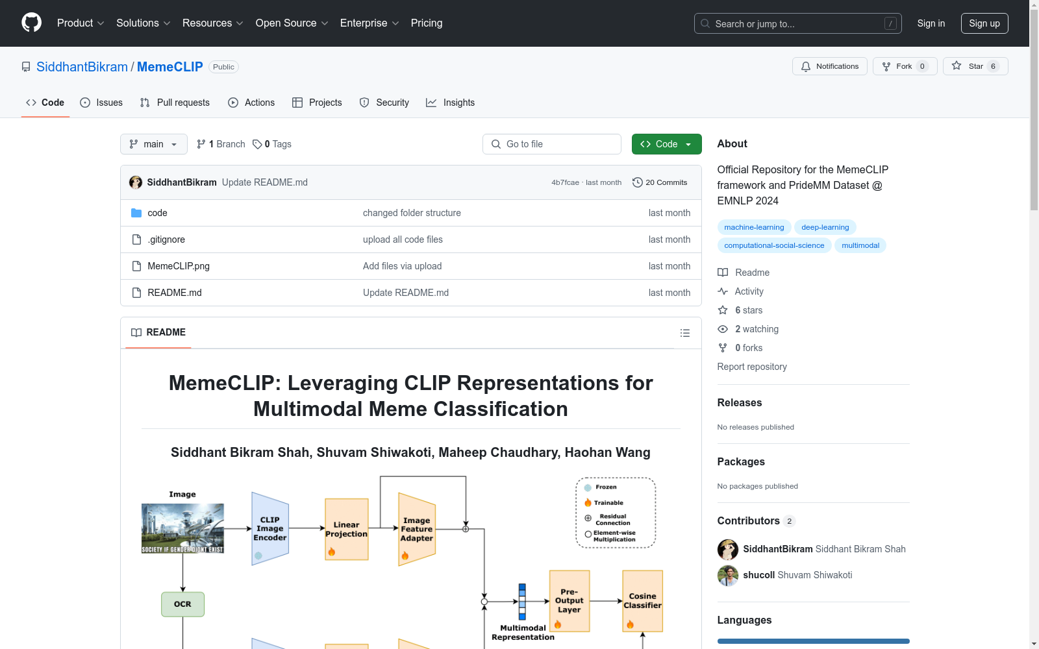The height and width of the screenshot is (649, 1039).
Task: Open the Contributors heading link
Action: (x=756, y=520)
